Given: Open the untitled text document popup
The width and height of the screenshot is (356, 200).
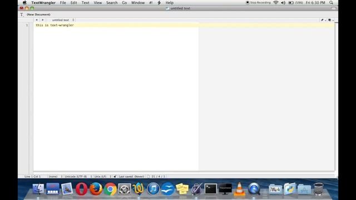Looking at the screenshot, I should click(x=63, y=20).
